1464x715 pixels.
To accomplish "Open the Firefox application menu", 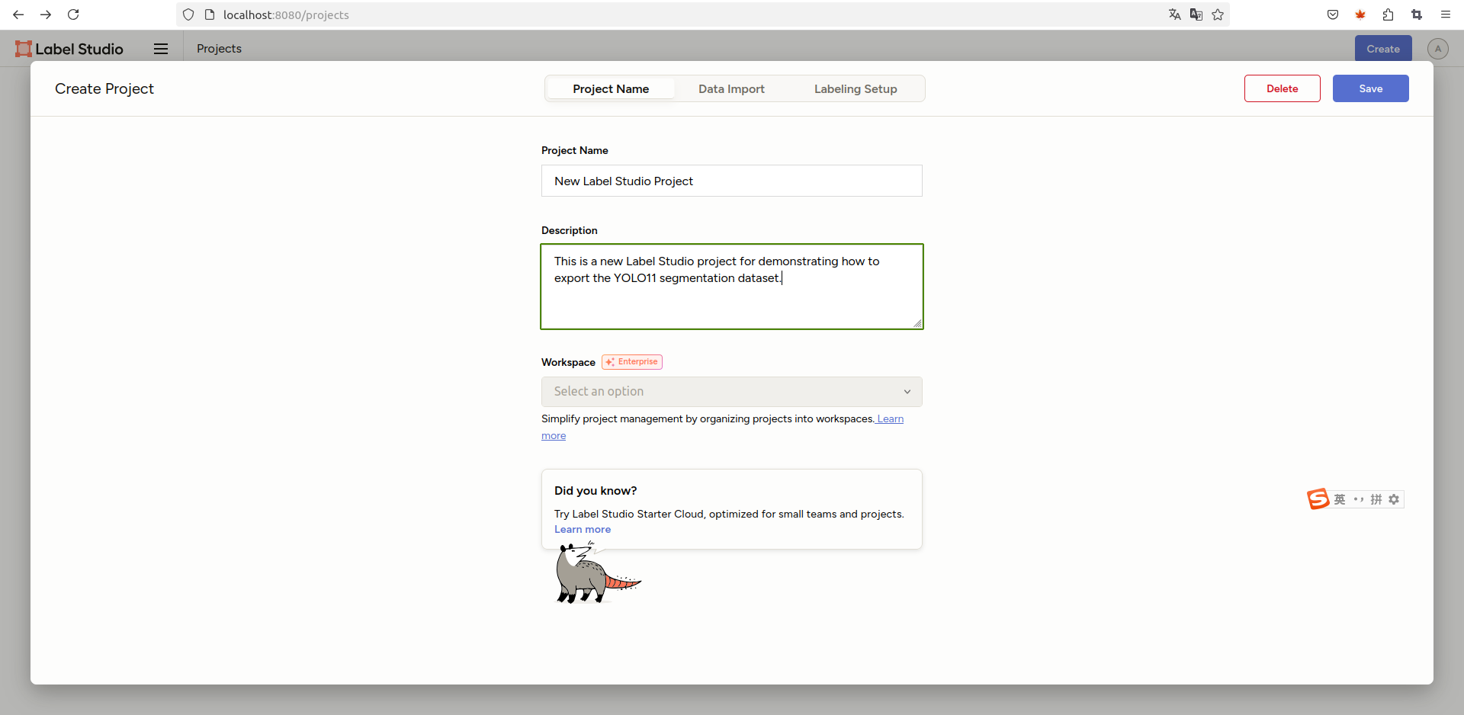I will pyautogui.click(x=1445, y=14).
